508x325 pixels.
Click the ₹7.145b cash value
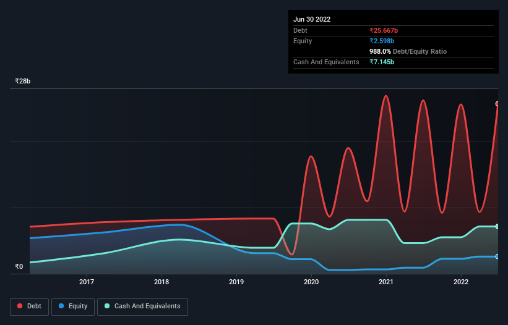(x=382, y=62)
